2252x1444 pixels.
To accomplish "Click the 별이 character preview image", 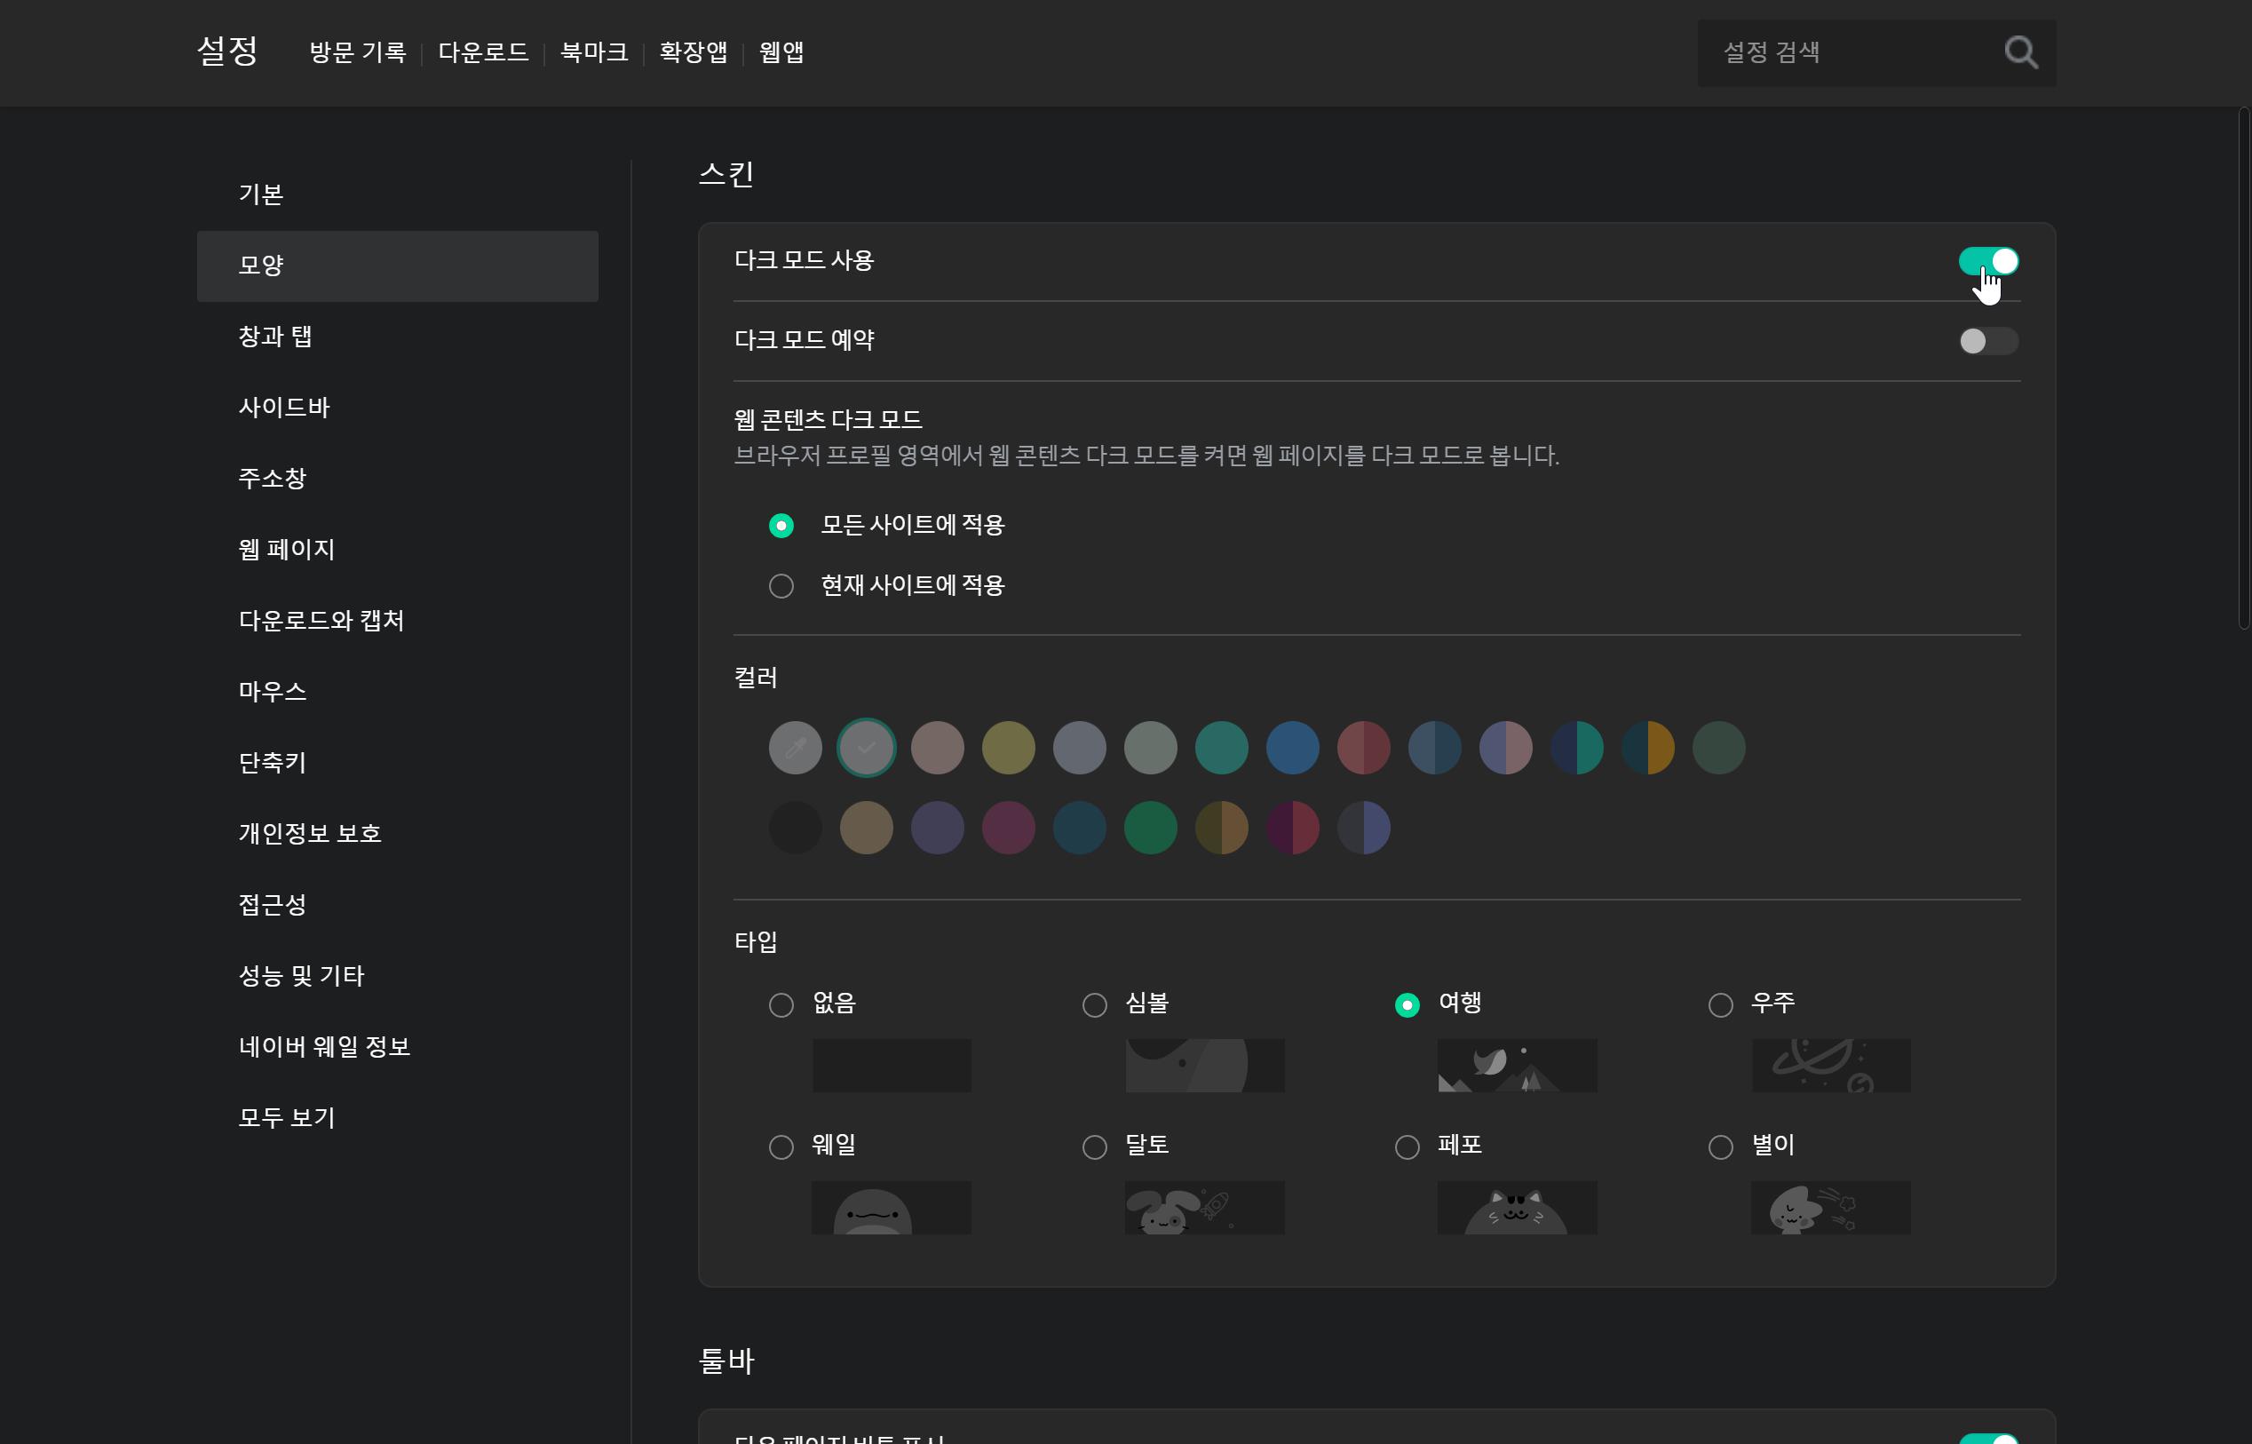I will pos(1829,1208).
